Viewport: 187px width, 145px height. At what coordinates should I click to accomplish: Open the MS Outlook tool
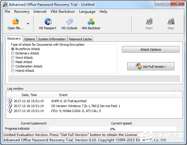pyautogui.click(x=70, y=24)
